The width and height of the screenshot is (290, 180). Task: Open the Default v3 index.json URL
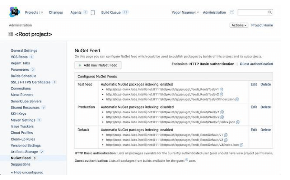[172, 145]
